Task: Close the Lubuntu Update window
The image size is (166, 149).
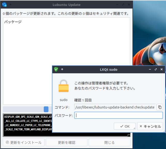Action: click(x=129, y=5)
